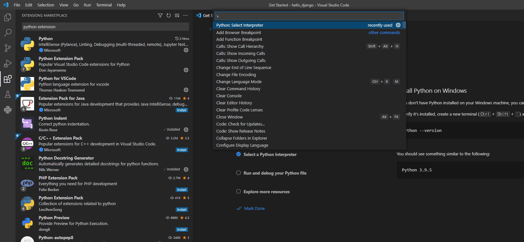Open the Run menu
The height and width of the screenshot is (242, 524).
pos(87,5)
